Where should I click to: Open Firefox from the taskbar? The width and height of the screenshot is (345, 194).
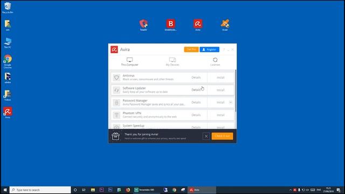[x=128, y=190]
